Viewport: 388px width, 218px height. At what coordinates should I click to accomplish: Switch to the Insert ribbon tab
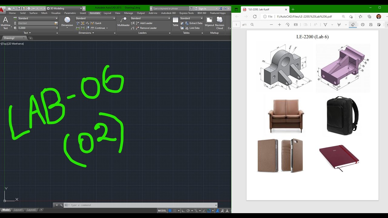(x=83, y=13)
